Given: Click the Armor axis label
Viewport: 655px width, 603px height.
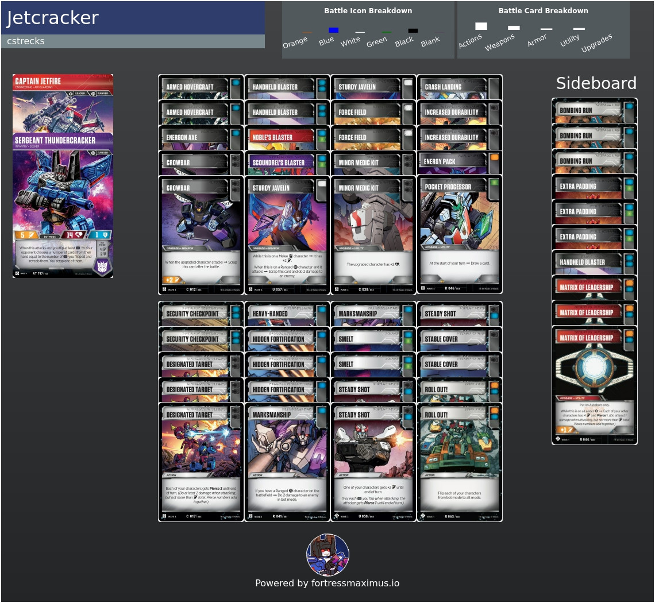Looking at the screenshot, I should pos(537,41).
